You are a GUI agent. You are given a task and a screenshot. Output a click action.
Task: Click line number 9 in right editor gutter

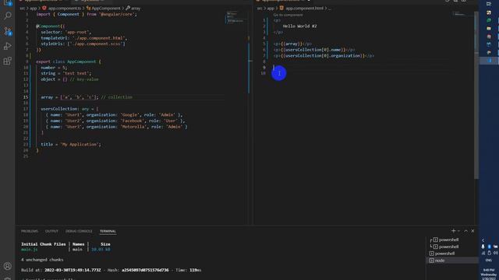pos(264,68)
